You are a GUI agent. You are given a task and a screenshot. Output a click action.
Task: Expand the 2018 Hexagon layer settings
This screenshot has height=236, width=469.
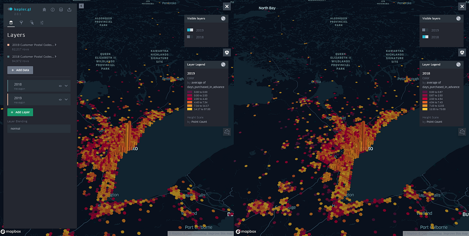(66, 86)
